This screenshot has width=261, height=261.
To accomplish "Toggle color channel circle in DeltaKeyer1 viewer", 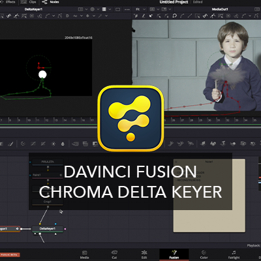I will pos(93,9).
